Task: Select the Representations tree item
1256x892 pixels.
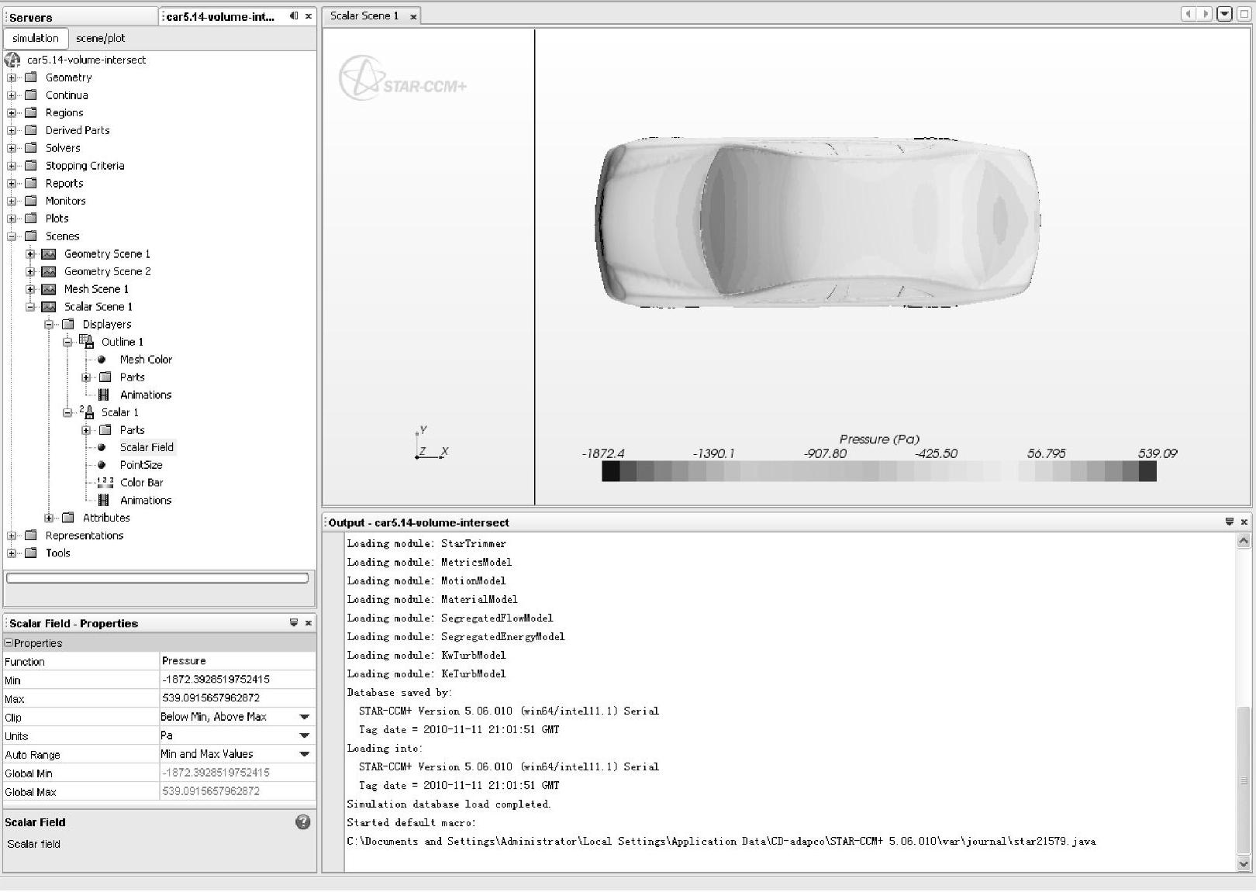Action: click(85, 536)
